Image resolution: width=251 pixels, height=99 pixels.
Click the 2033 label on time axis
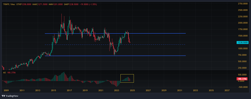tap(196, 91)
